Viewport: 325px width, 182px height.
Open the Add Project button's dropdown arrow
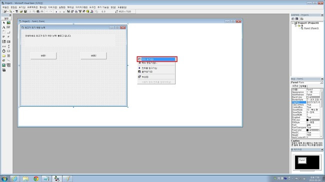pyautogui.click(x=8, y=11)
